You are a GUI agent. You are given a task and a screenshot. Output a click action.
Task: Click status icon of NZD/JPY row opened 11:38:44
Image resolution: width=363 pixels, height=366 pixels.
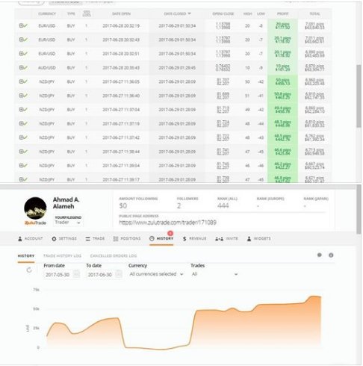coord(23,152)
